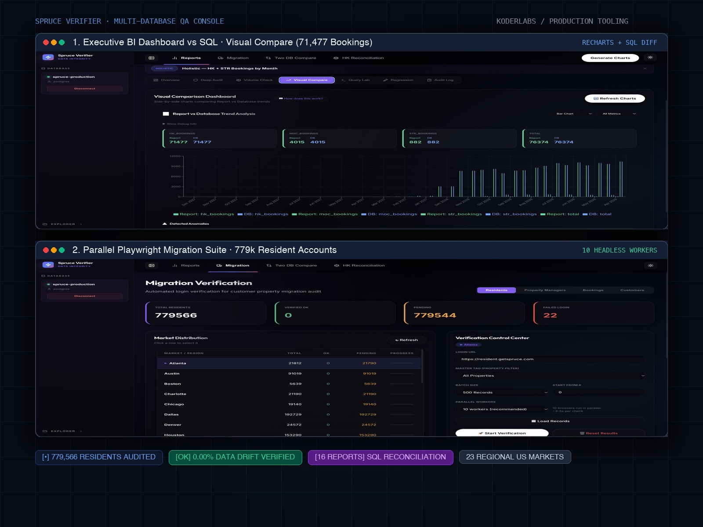This screenshot has height=527, width=703.
Task: Click the Explorer folder icon in upper sidebar
Action: click(x=45, y=224)
